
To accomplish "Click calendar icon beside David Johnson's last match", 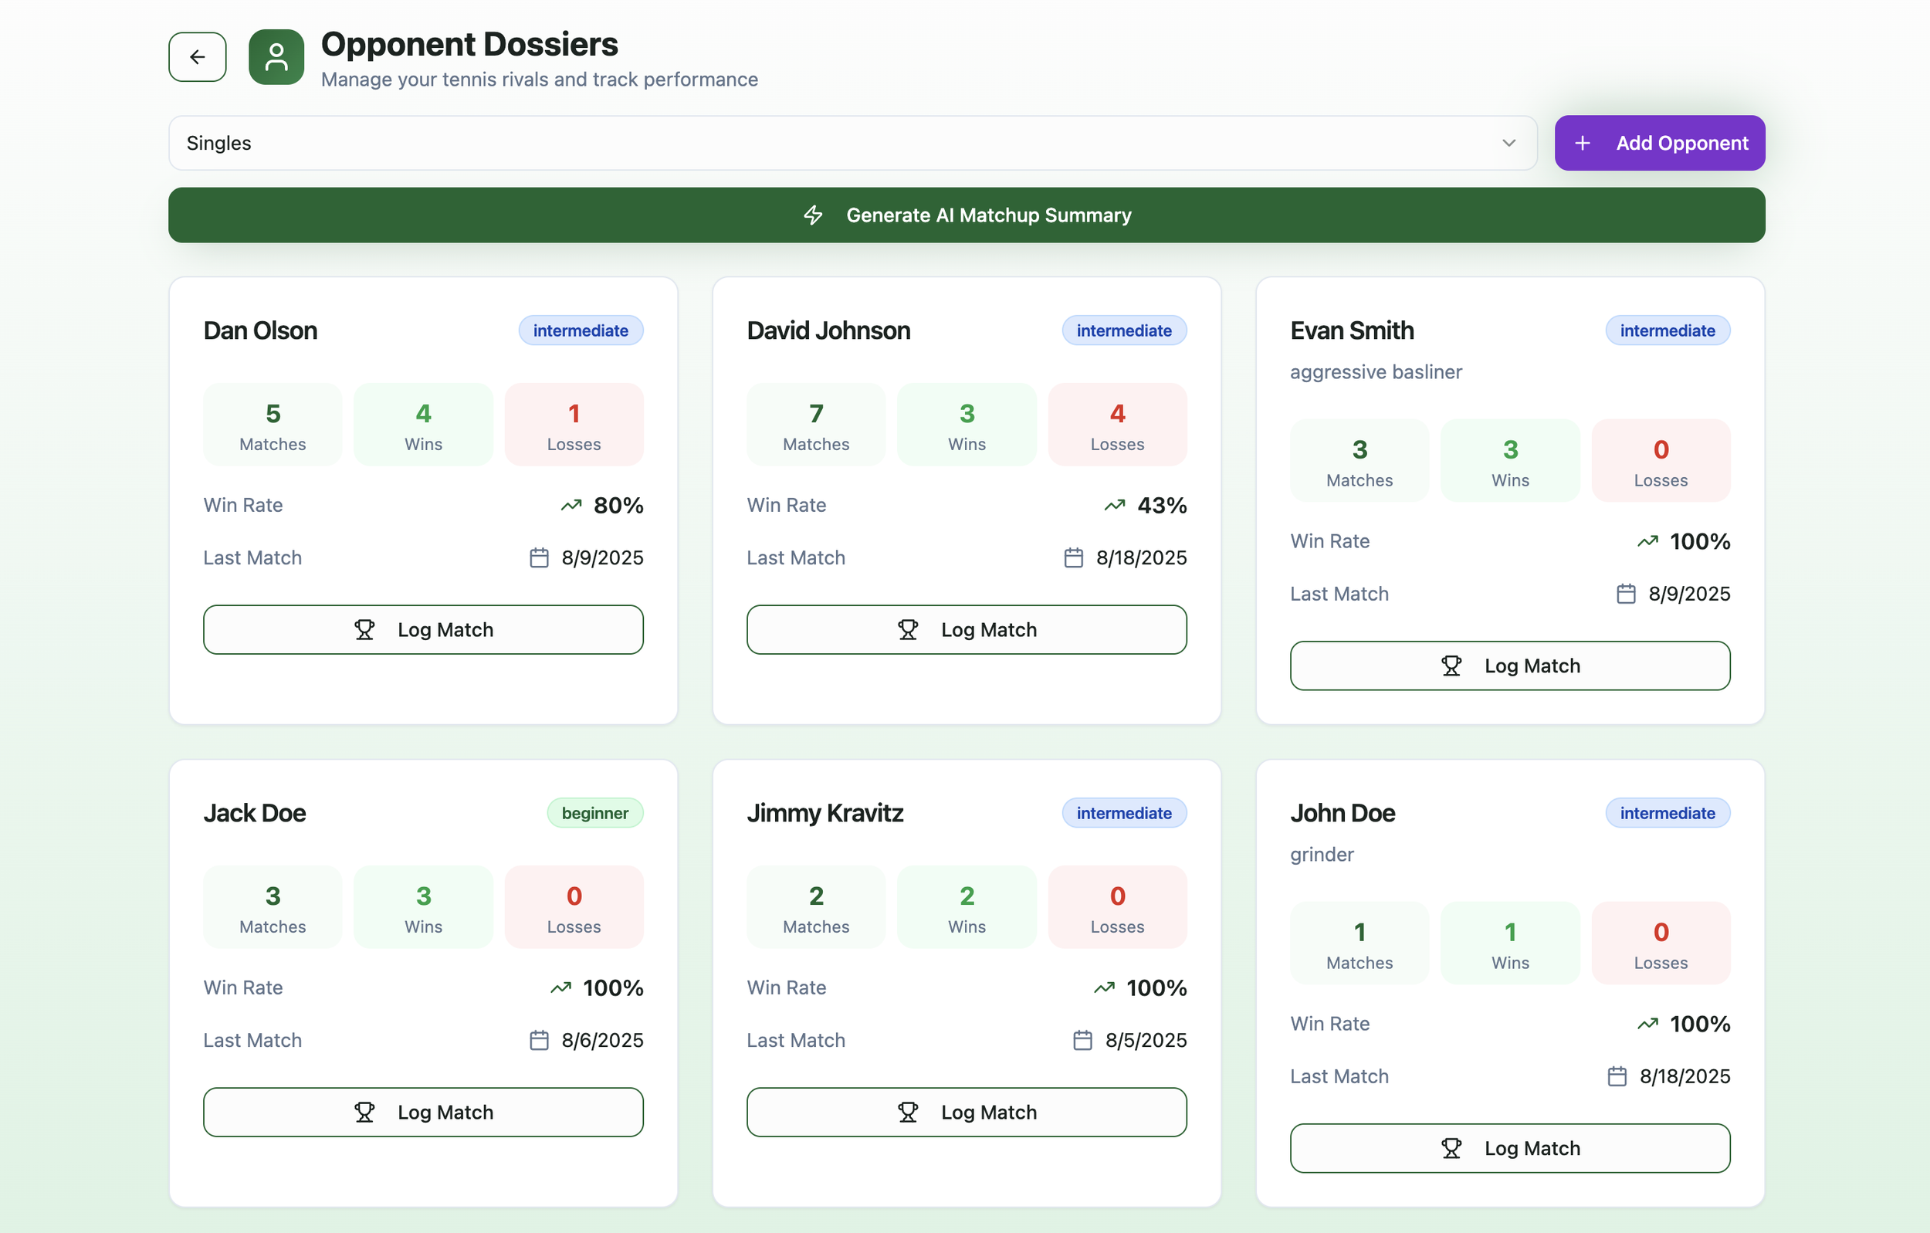I will (x=1073, y=558).
